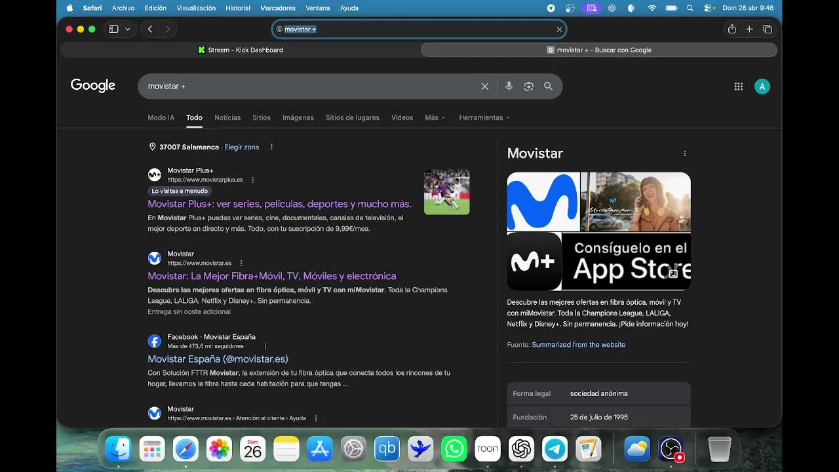This screenshot has height=472, width=839.
Task: Switch to the Imágenes tab
Action: pyautogui.click(x=298, y=118)
